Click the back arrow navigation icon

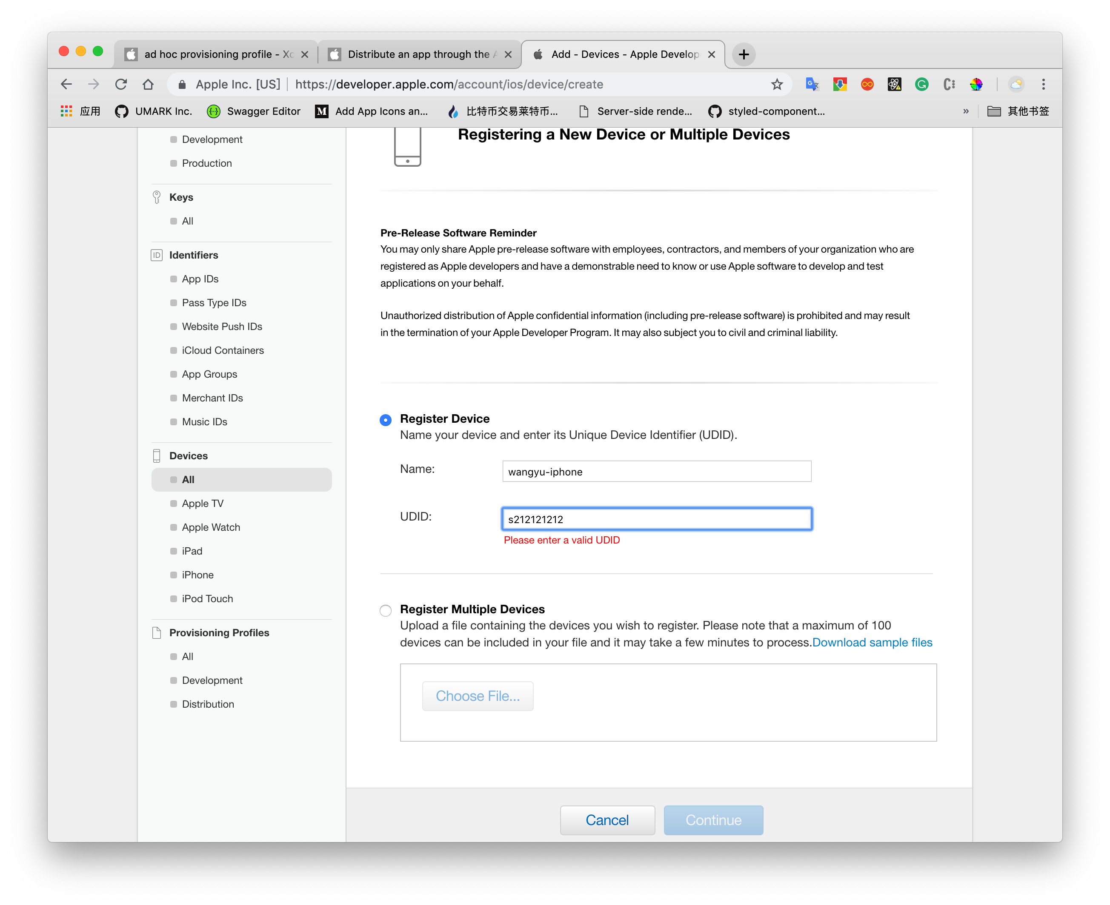pos(66,84)
